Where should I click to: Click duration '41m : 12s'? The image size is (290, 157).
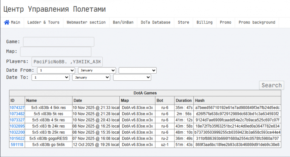184,120
